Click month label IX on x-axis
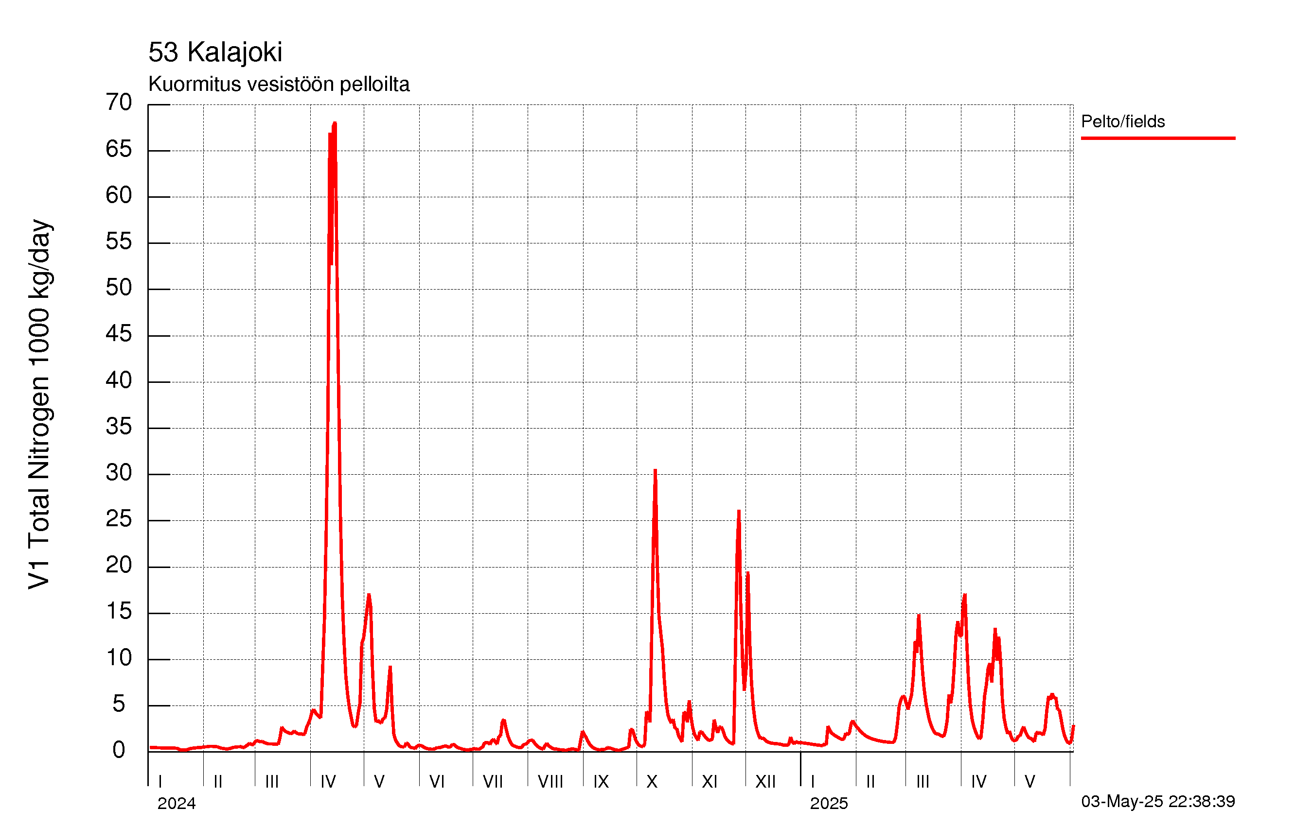 pos(601,781)
